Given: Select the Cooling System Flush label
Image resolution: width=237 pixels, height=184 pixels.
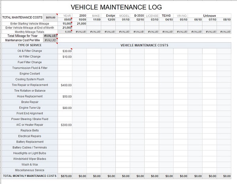Looking at the screenshot, I should click(x=30, y=79).
